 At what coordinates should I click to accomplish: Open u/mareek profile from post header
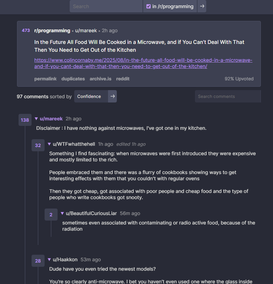(x=86, y=31)
